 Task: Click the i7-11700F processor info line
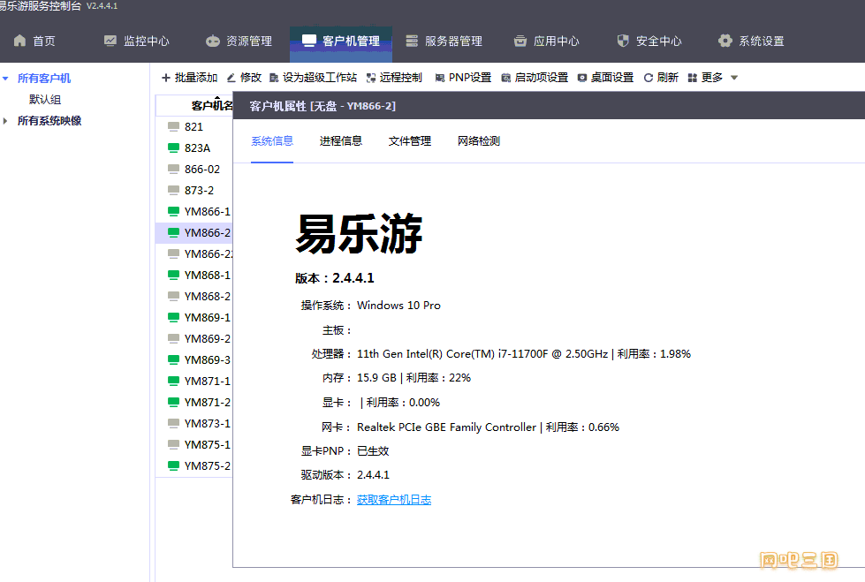pos(524,354)
